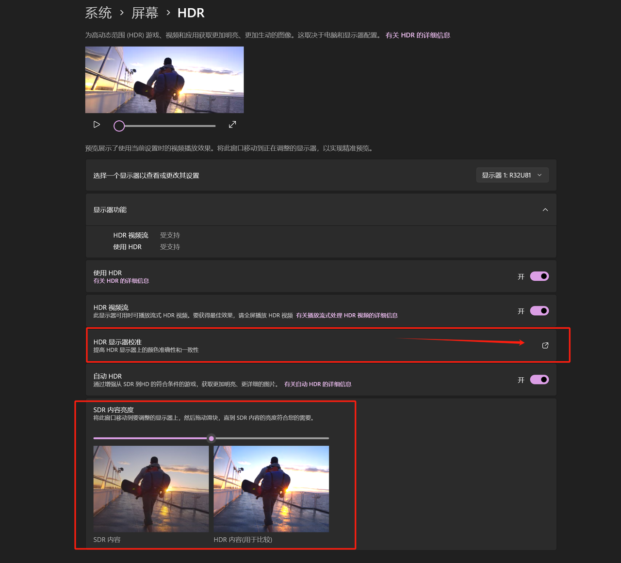Click the chevron on the display selector
This screenshot has width=621, height=563.
coord(539,175)
